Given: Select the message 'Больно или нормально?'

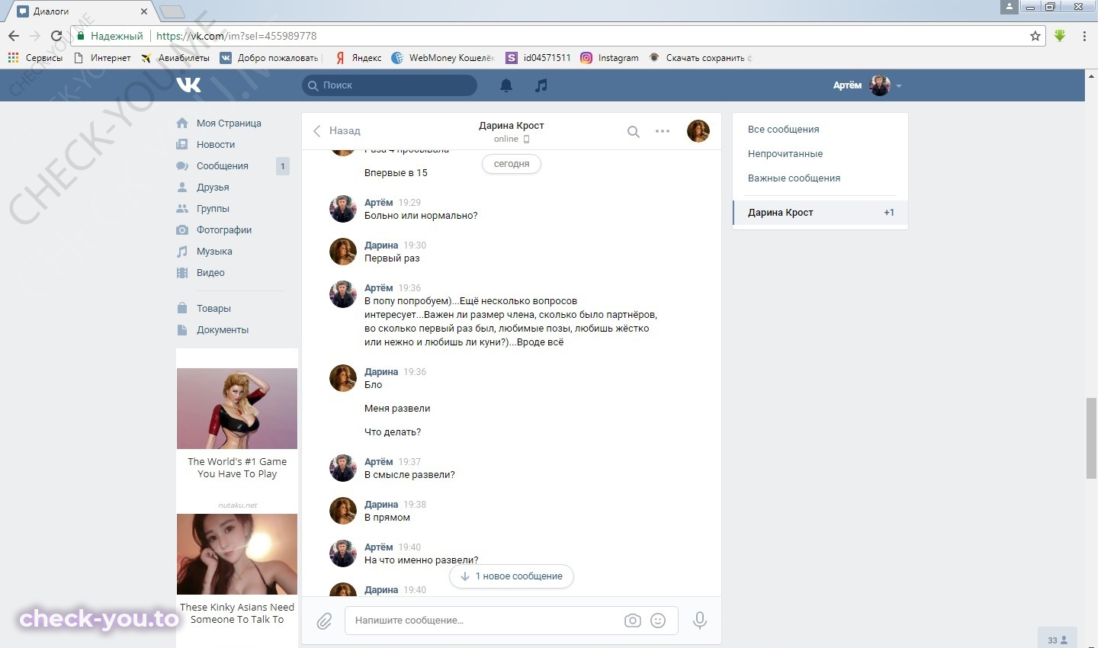Looking at the screenshot, I should [x=421, y=216].
